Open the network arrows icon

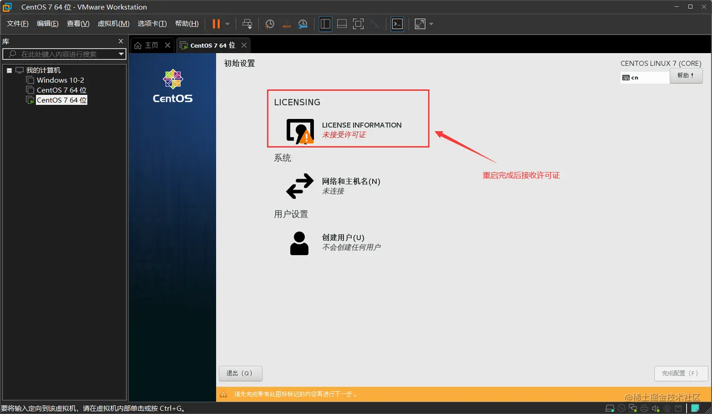point(299,186)
